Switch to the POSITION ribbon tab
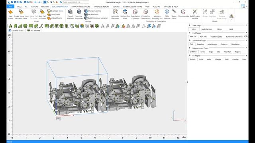This screenshot has height=143, width=255. pyautogui.click(x=45, y=7)
